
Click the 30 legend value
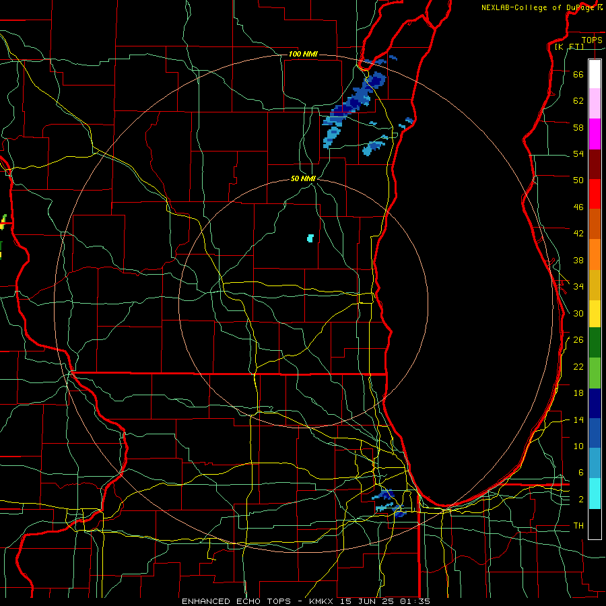[x=578, y=313]
